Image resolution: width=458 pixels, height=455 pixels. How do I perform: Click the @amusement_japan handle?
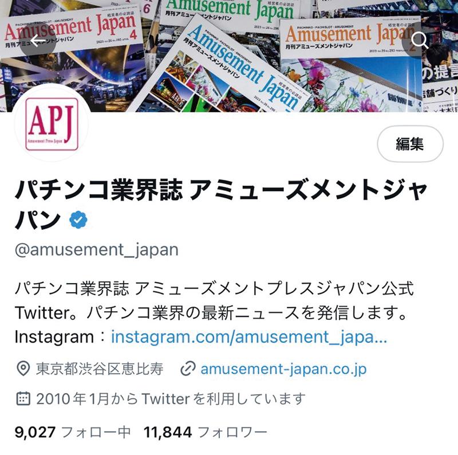pyautogui.click(x=97, y=249)
